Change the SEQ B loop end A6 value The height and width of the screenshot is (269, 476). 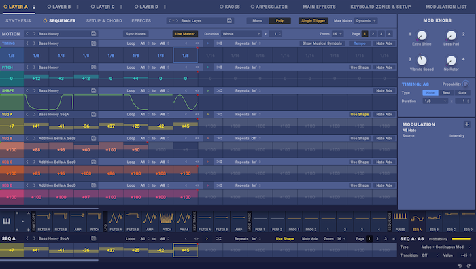[x=165, y=139]
